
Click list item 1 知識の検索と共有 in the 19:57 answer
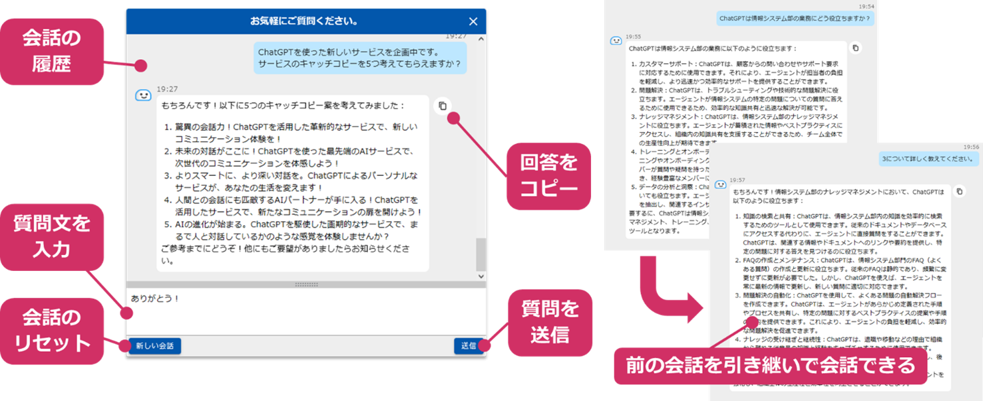point(840,234)
